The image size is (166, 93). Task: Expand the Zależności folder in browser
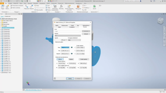point(1,22)
